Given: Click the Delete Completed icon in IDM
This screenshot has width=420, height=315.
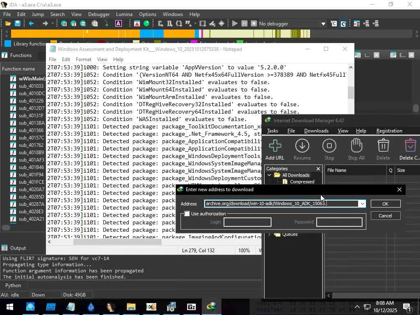Looking at the screenshot, I should click(410, 150).
